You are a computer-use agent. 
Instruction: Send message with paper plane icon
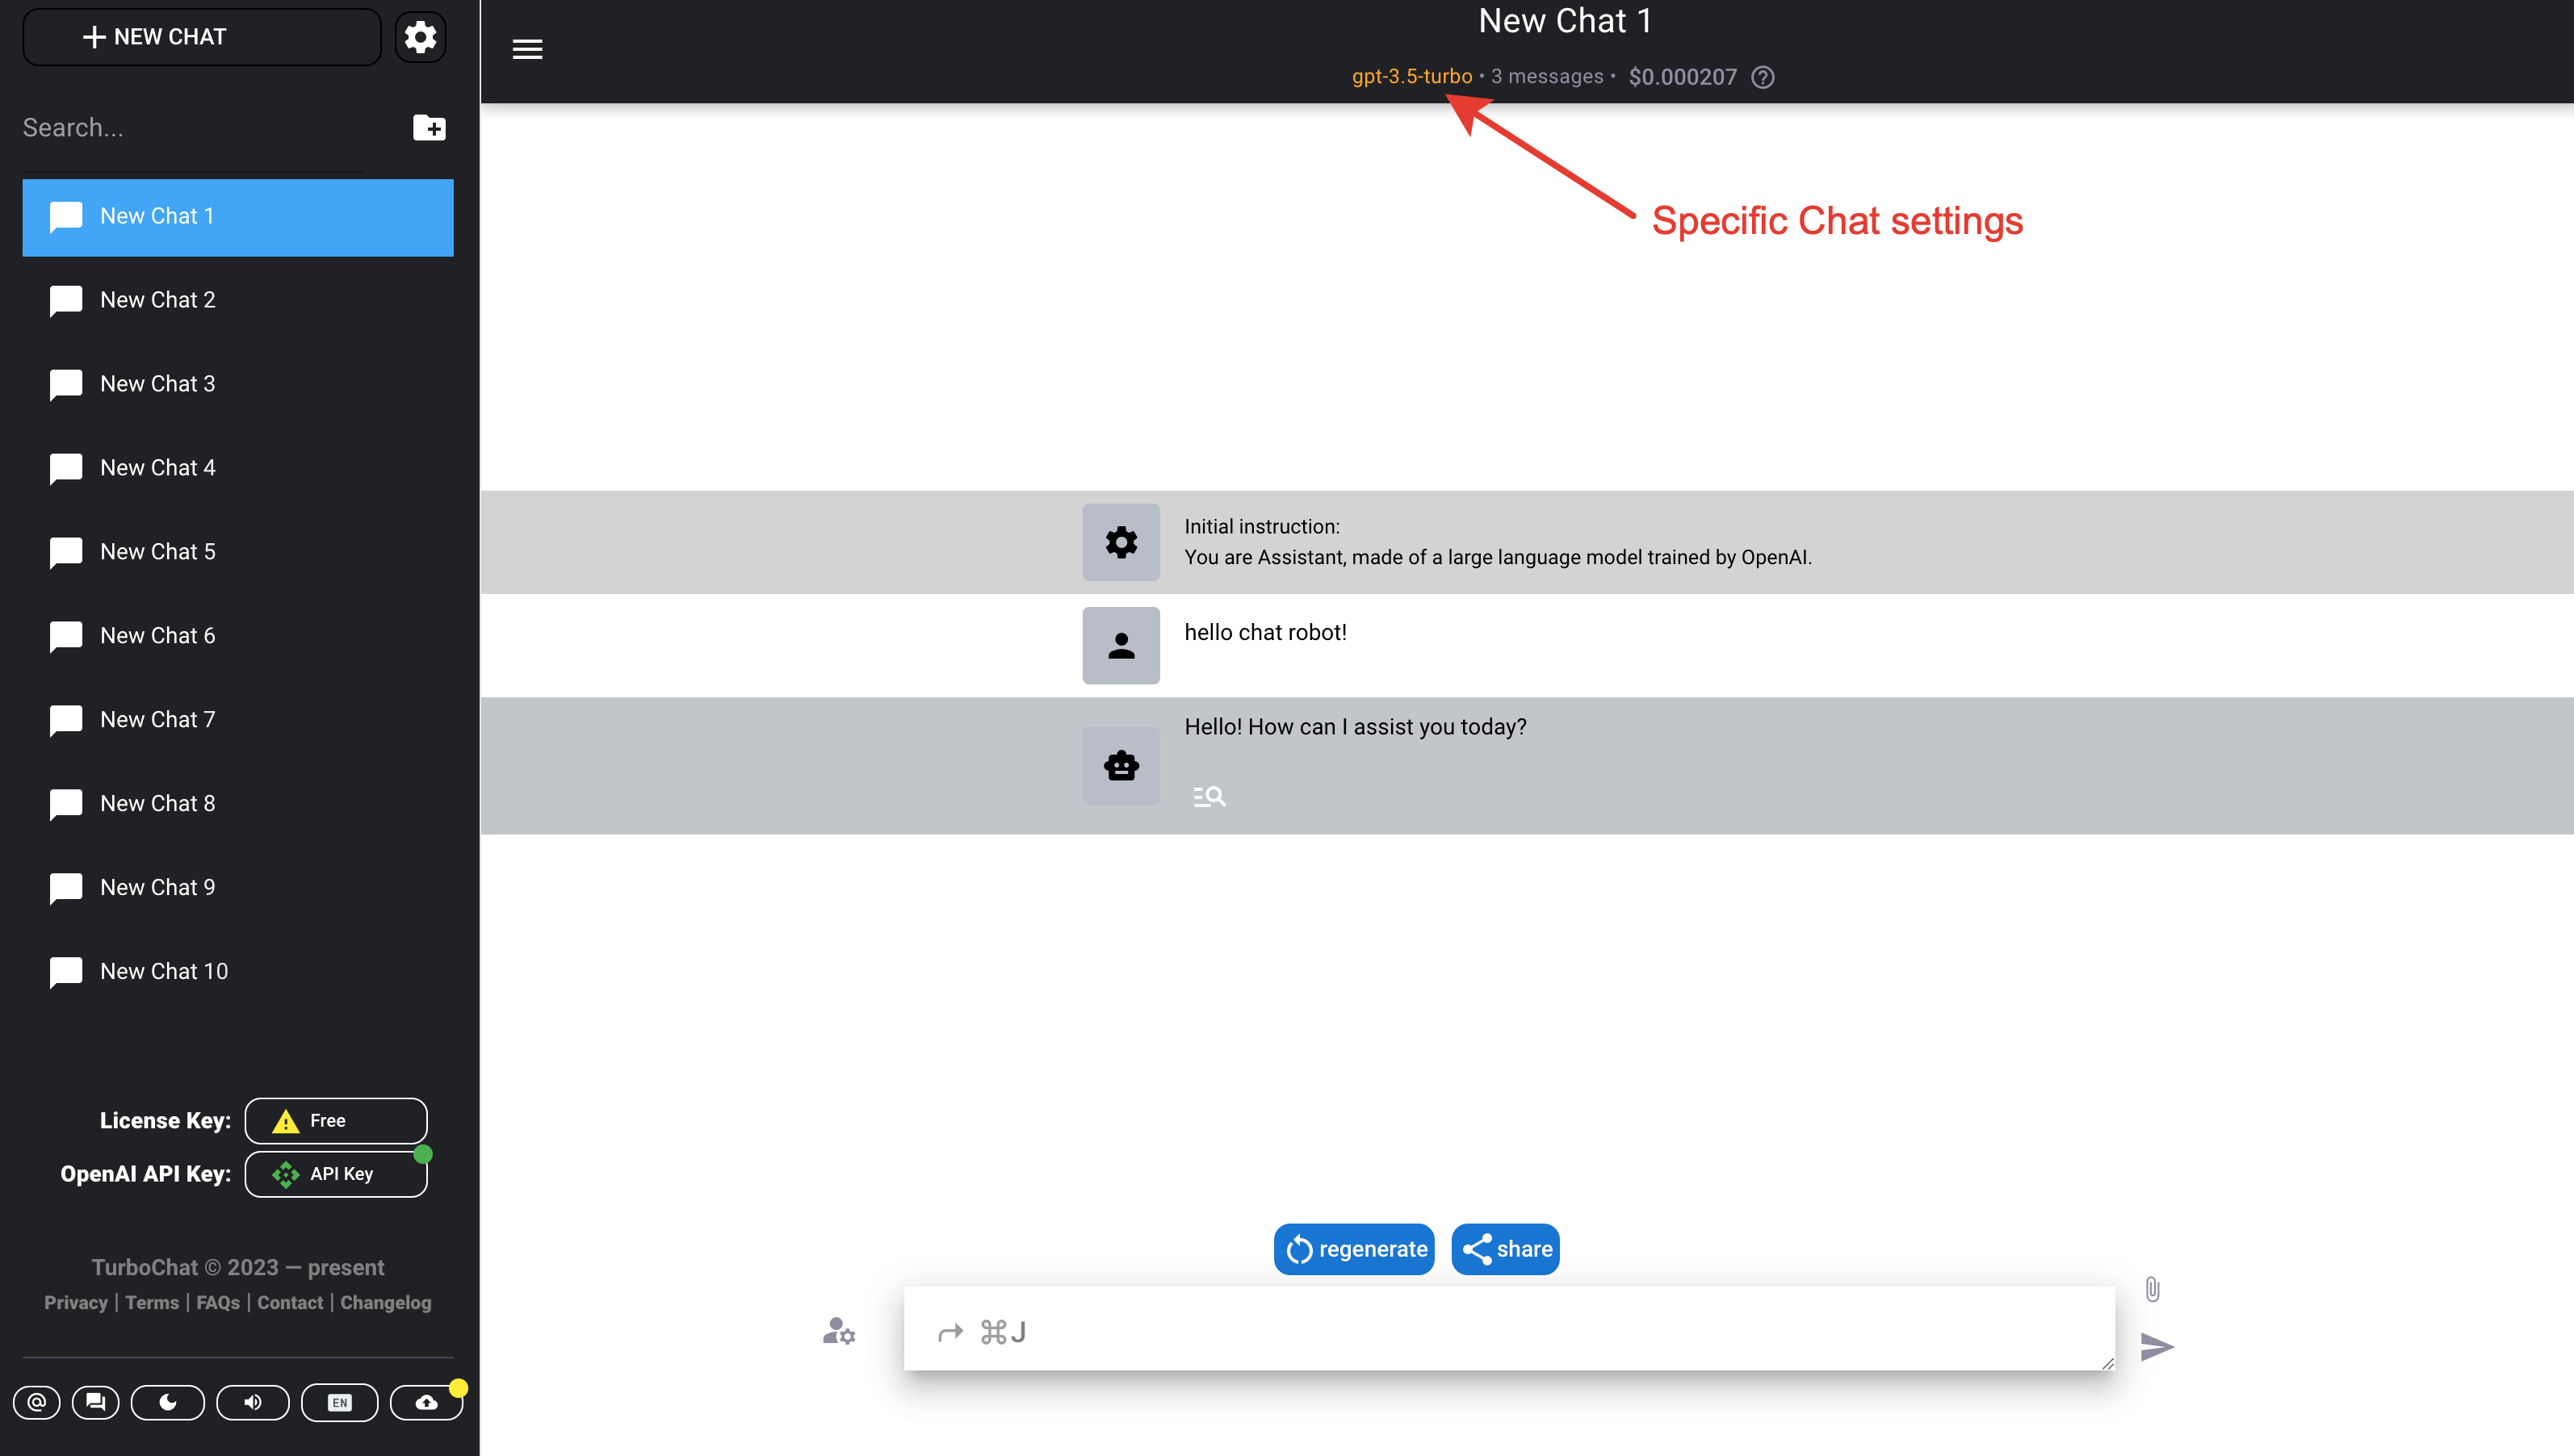click(x=2156, y=1347)
